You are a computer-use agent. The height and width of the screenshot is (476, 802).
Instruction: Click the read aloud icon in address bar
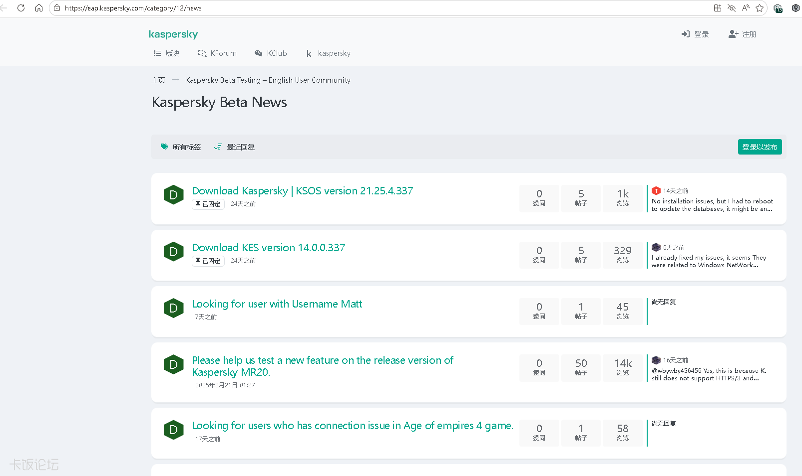point(746,8)
